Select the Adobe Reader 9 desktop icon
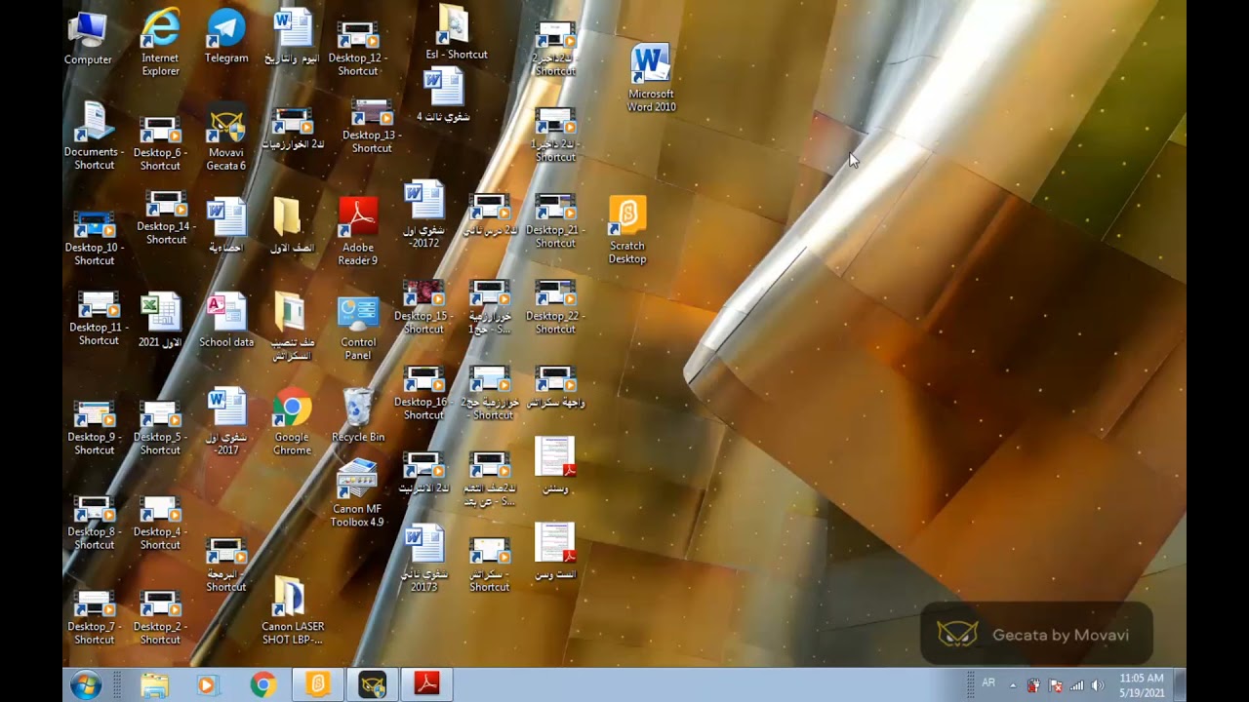The width and height of the screenshot is (1249, 702). [358, 231]
